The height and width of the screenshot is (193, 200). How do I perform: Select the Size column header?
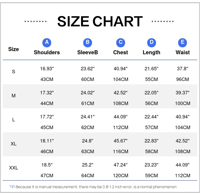14,49
